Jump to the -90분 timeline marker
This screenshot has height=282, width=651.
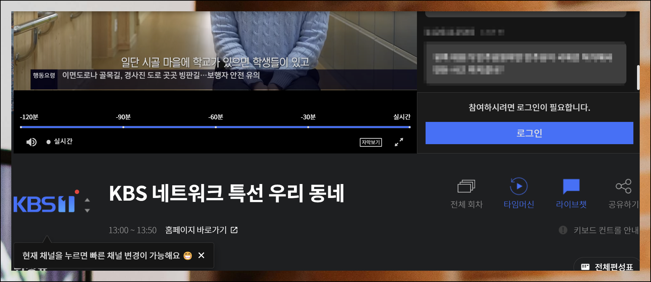pos(123,127)
